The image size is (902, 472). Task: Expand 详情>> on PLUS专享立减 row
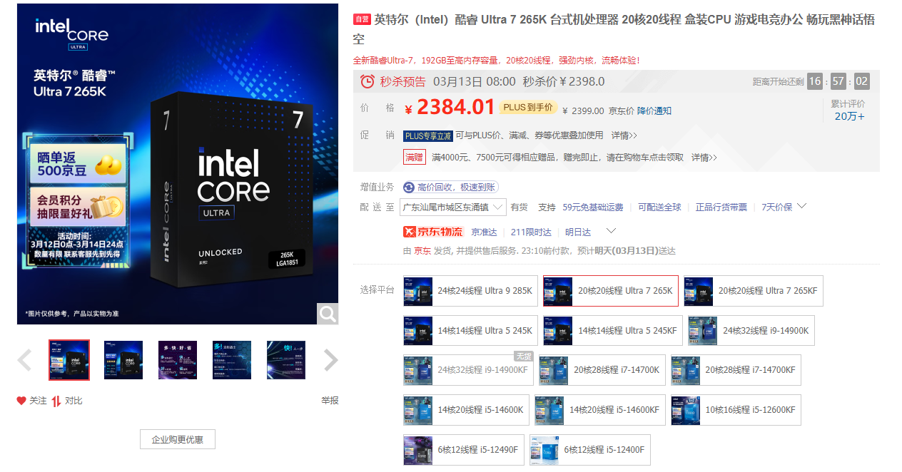[x=624, y=135]
